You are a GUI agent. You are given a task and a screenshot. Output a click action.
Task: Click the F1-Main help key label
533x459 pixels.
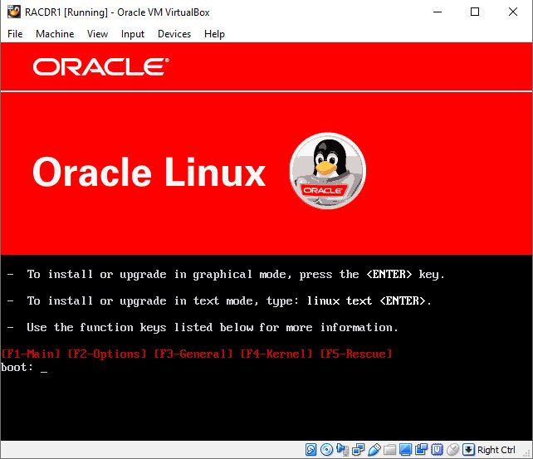[x=31, y=354]
